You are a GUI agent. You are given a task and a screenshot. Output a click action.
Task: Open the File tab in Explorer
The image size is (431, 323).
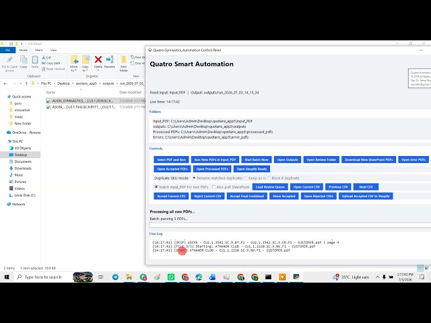click(7, 50)
